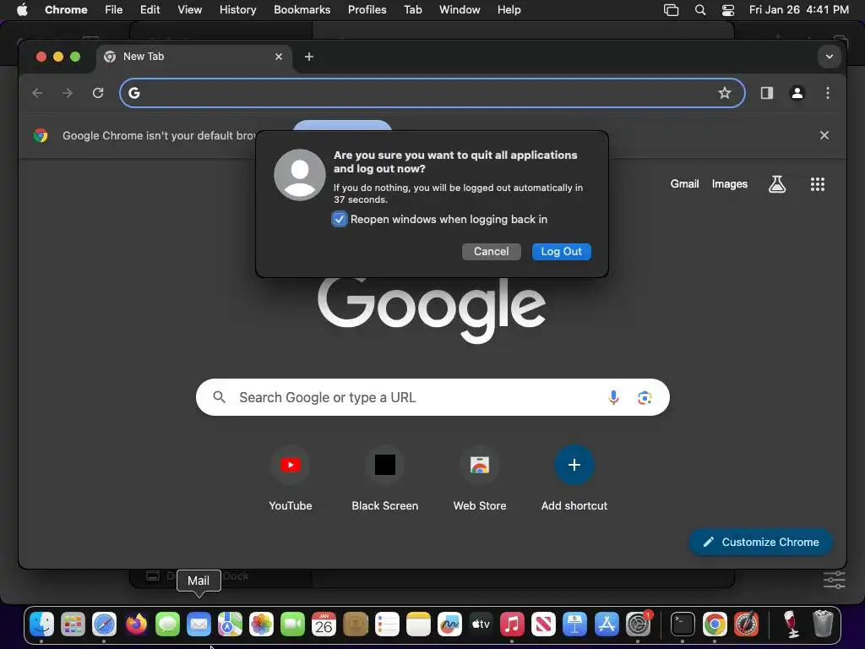865x649 pixels.
Task: Open the Trash in the Dock
Action: (823, 624)
